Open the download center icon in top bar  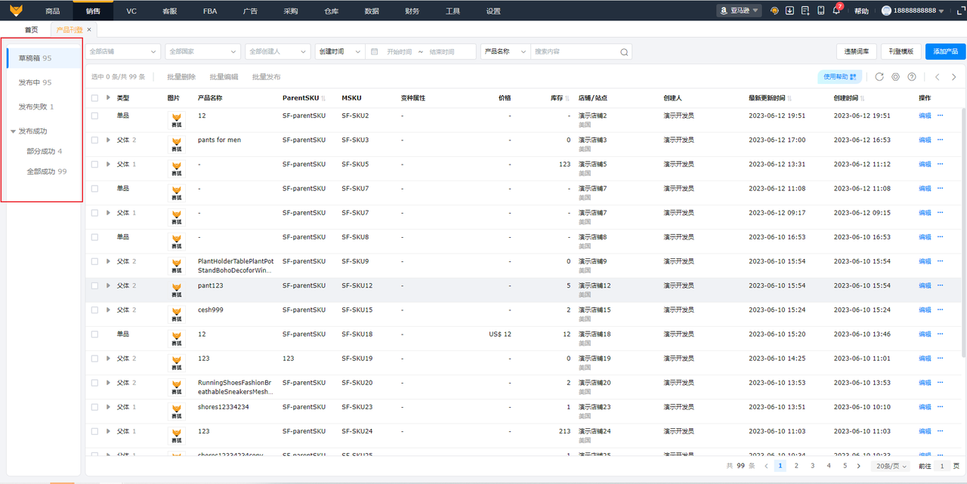pos(789,11)
